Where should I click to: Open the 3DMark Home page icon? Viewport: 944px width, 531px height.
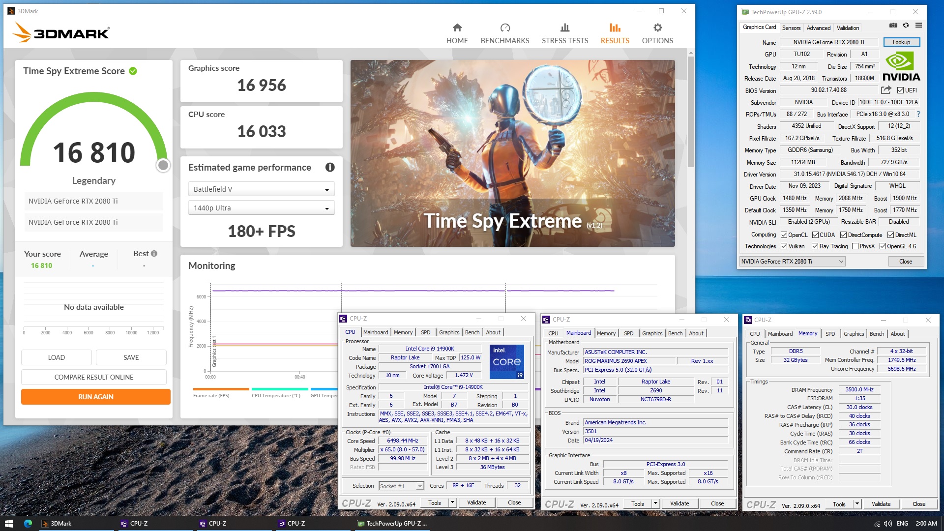(x=457, y=28)
